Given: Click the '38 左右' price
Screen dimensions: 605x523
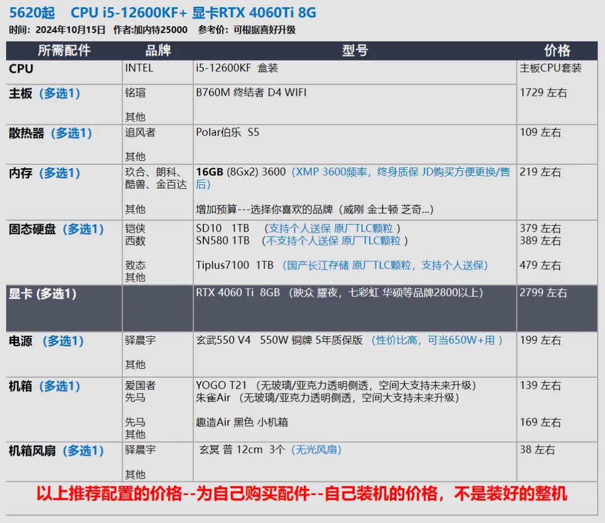Looking at the screenshot, I should point(537,450).
